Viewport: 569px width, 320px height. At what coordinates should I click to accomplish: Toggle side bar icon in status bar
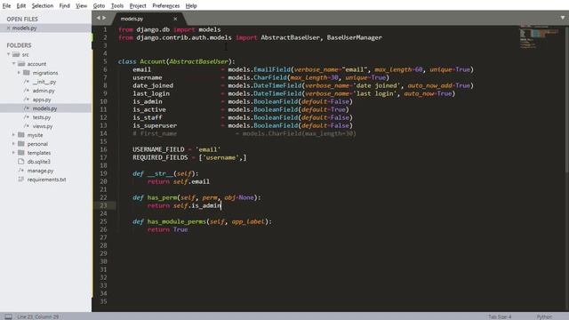(x=8, y=316)
